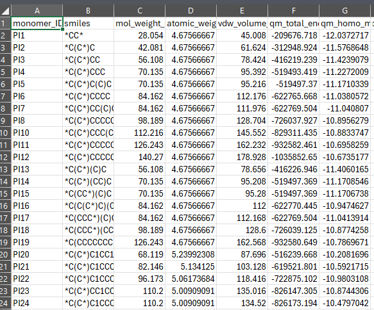374x310 pixels.
Task: Select column C header
Action: [140, 11]
